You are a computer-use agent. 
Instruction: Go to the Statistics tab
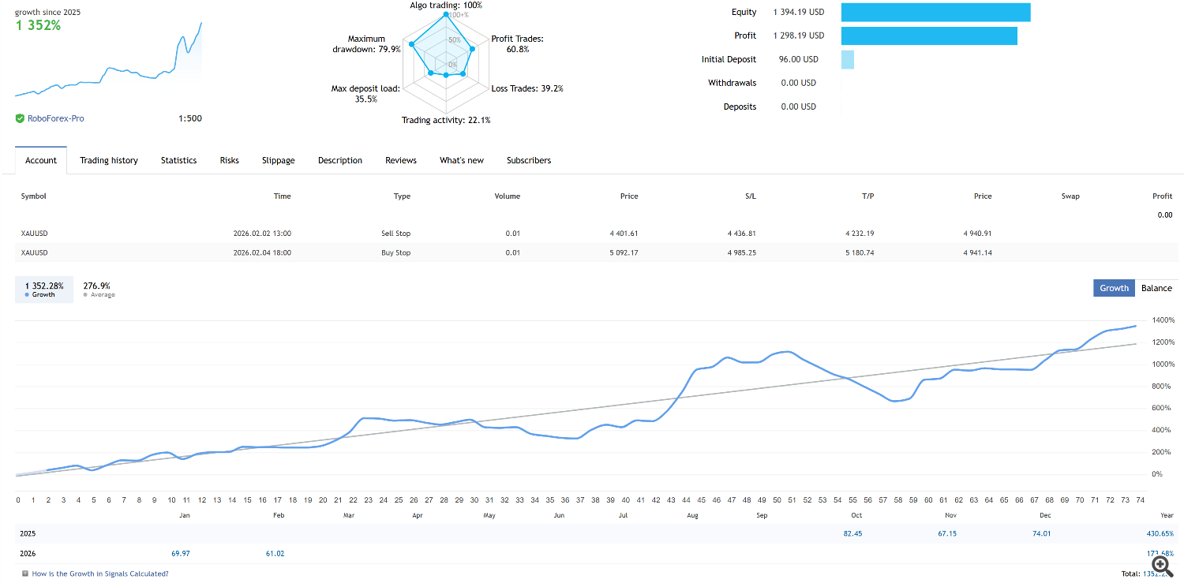[178, 160]
